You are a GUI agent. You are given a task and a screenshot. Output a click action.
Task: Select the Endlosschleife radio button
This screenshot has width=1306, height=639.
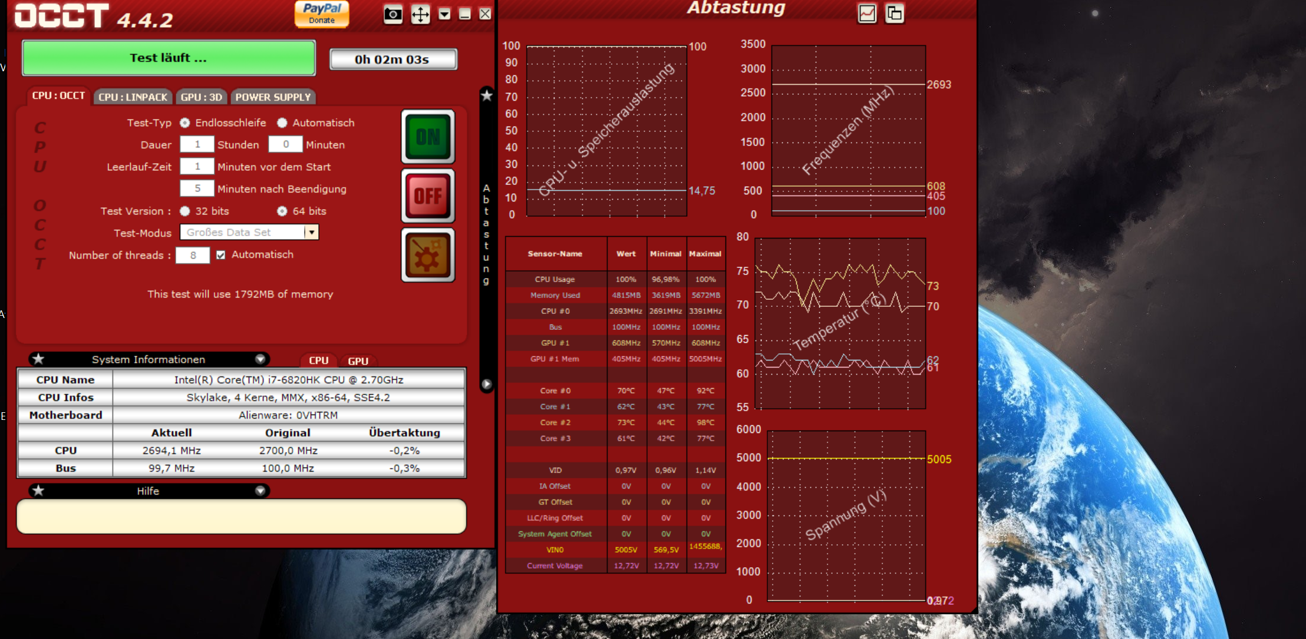(185, 122)
